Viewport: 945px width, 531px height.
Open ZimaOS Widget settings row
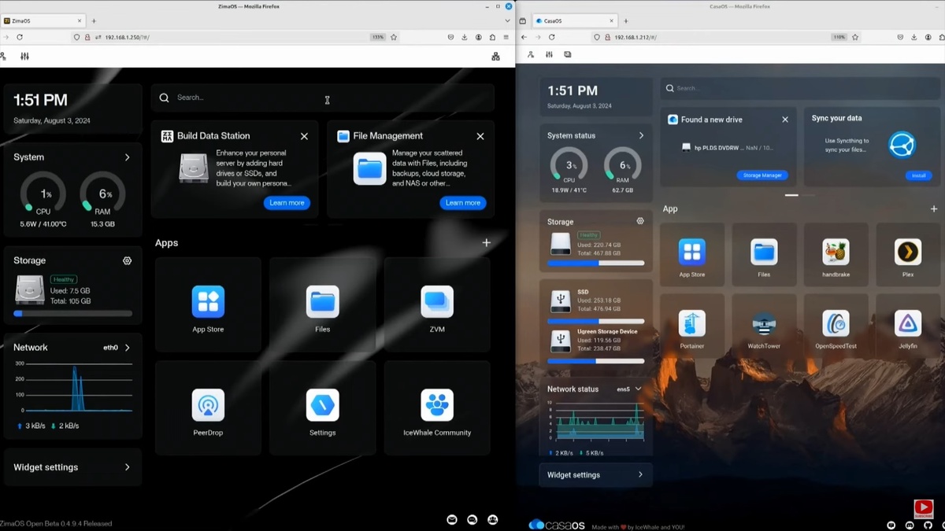pos(72,467)
